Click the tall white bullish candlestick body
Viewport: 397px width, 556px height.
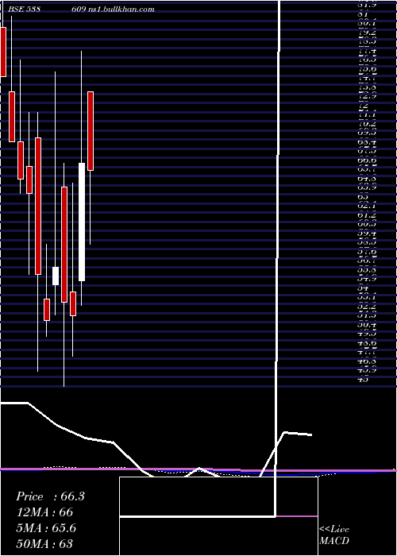(82, 222)
